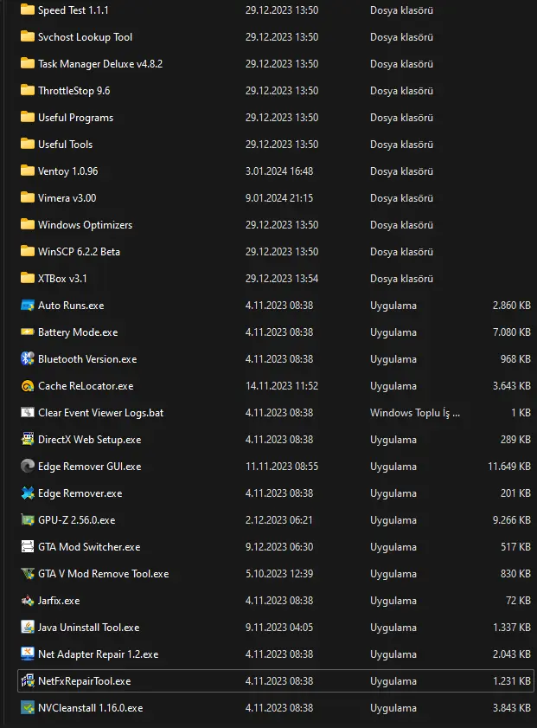Select the file name DirectX Web Setup.exe
Image resolution: width=537 pixels, height=728 pixels.
(90, 440)
